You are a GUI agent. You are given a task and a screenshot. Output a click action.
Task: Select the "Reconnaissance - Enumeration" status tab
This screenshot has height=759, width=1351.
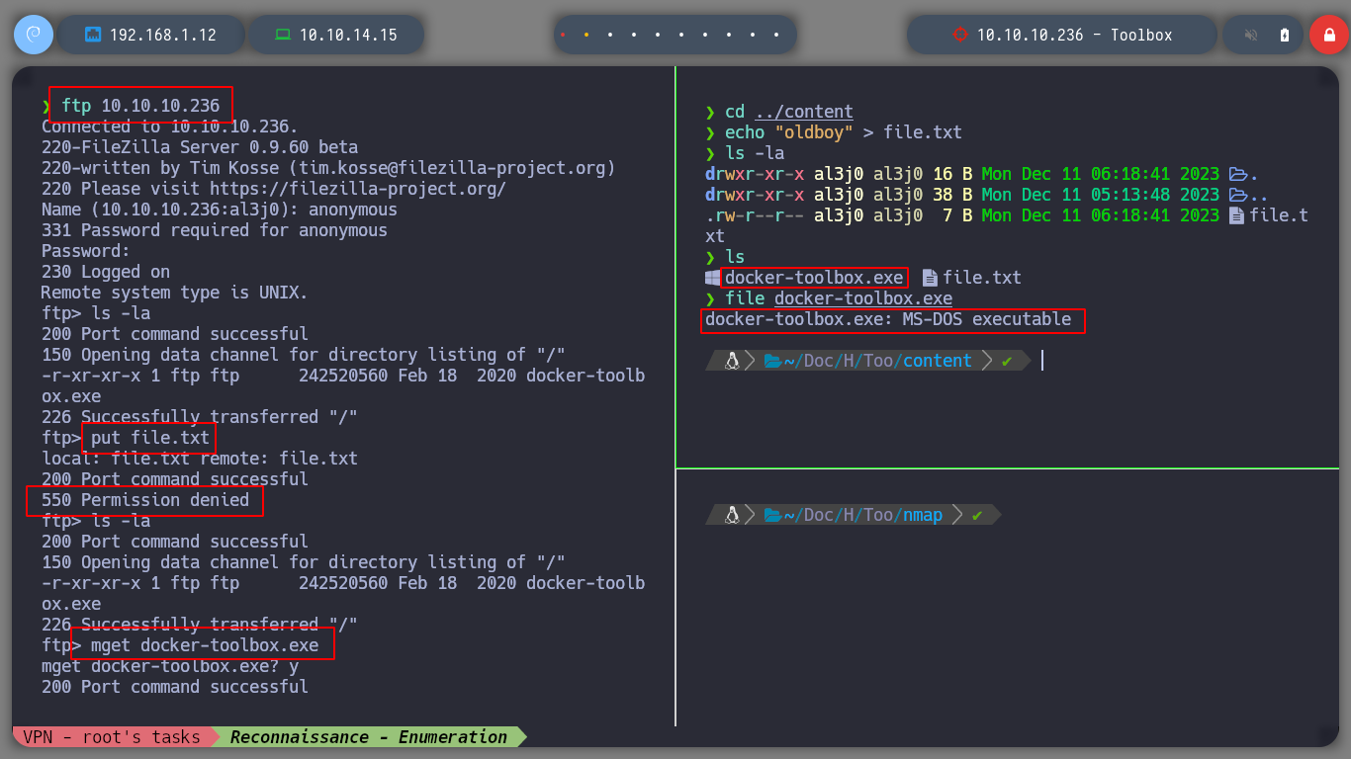(369, 736)
